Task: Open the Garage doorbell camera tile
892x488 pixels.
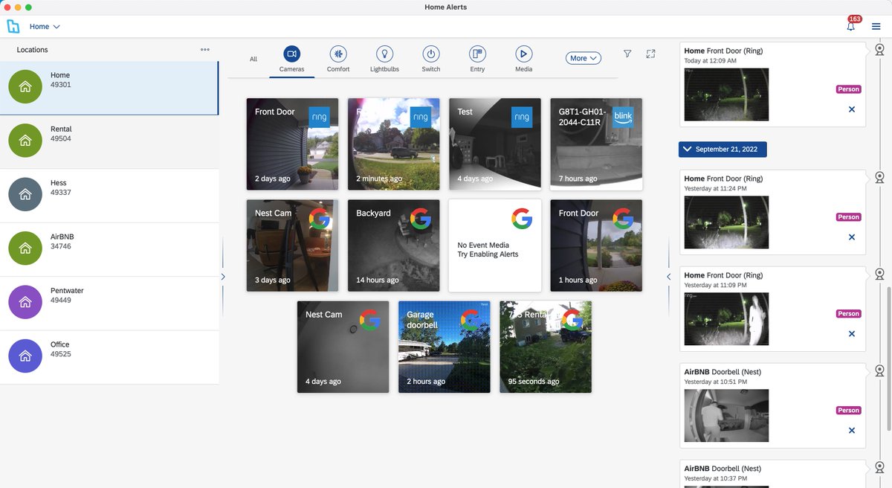Action: [x=444, y=347]
